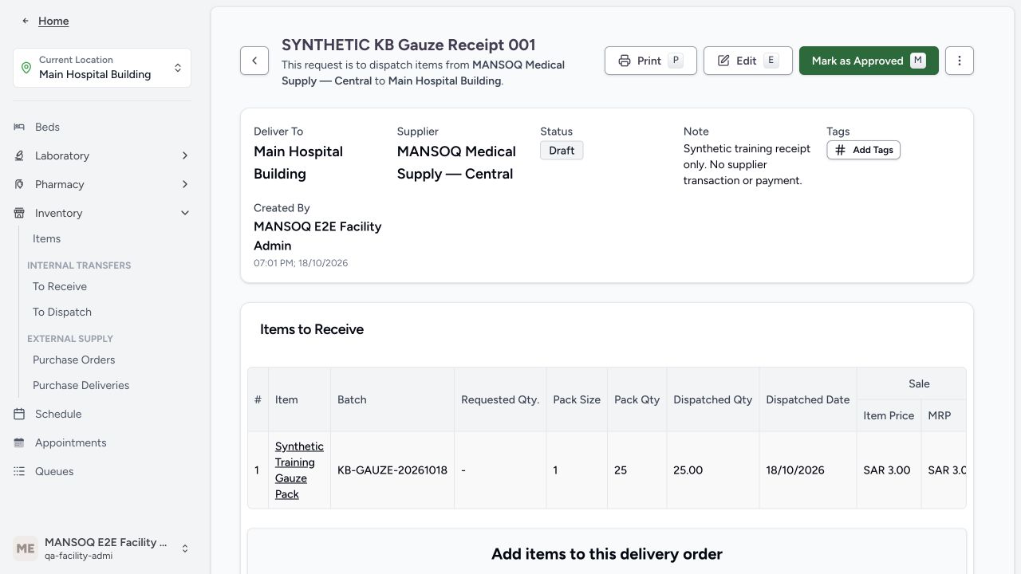Open the user account switcher arrows

tap(185, 548)
